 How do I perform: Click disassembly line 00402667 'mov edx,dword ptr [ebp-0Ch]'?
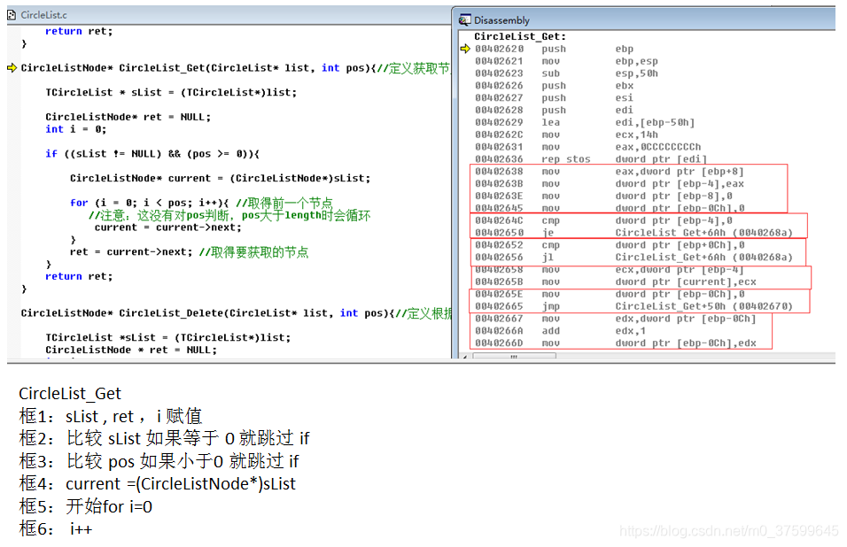[x=615, y=319]
